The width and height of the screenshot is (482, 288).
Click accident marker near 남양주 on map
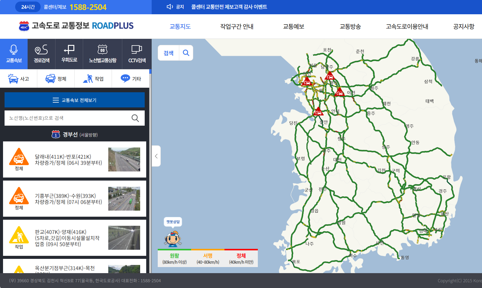coord(329,76)
